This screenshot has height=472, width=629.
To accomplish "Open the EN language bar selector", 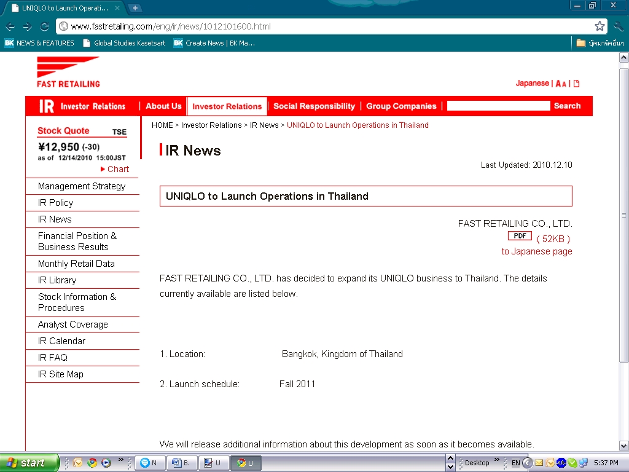I will coord(515,463).
